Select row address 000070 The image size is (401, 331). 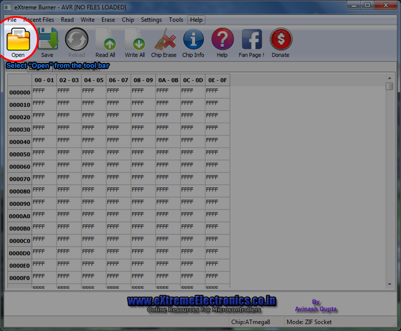[x=20, y=179]
